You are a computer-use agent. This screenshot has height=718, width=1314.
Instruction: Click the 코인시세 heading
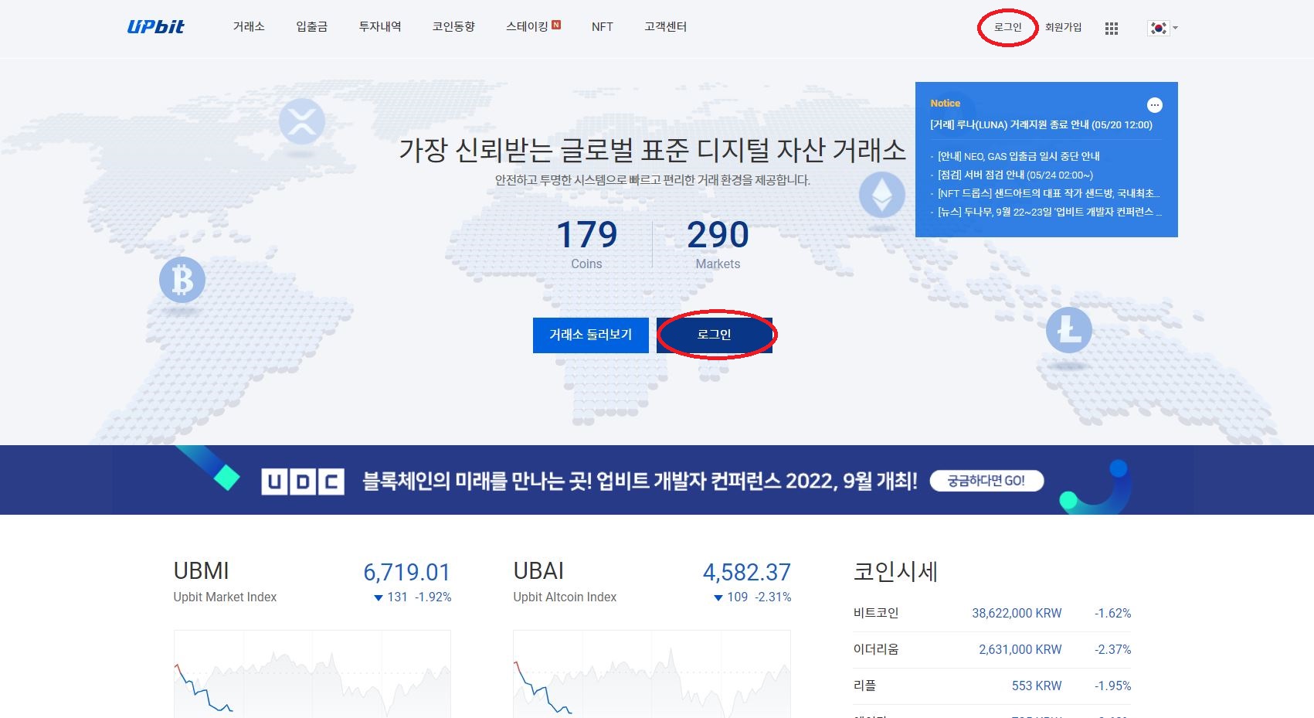895,572
